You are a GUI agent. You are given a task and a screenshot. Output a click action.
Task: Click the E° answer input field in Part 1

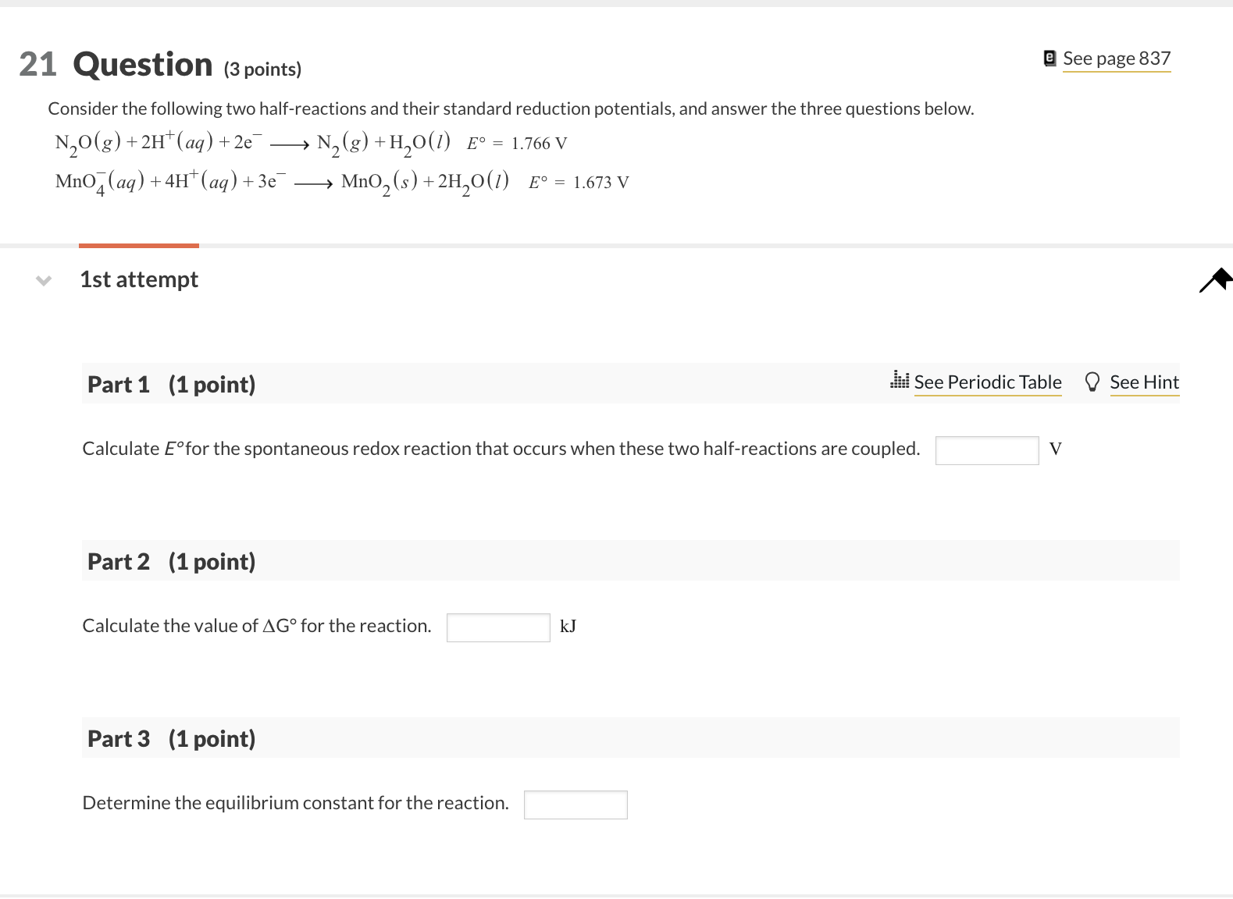coord(985,450)
